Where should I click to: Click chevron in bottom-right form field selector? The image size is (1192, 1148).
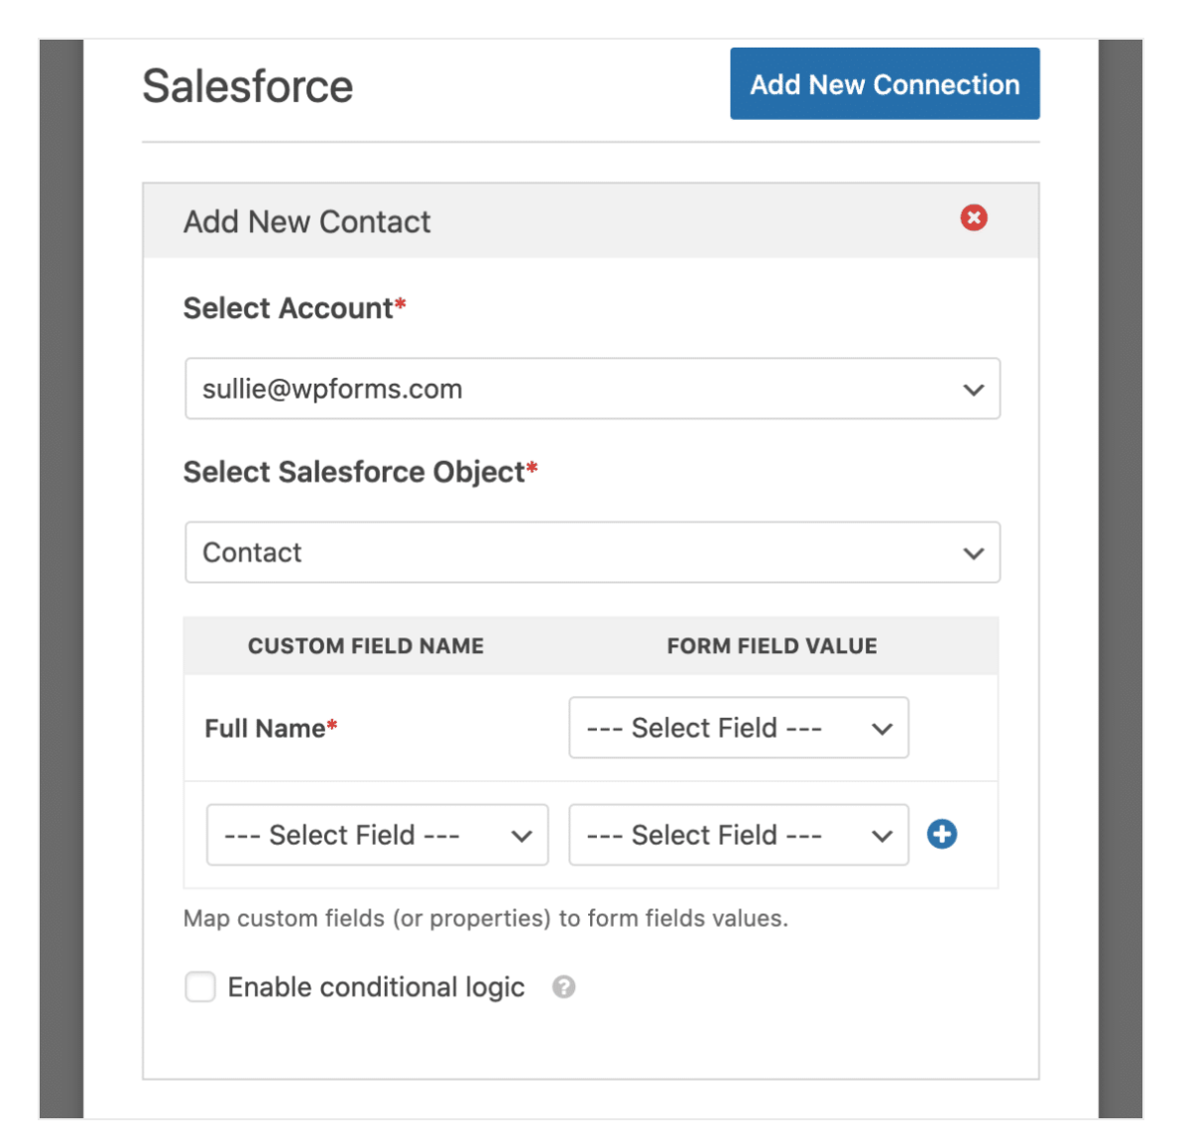point(882,836)
